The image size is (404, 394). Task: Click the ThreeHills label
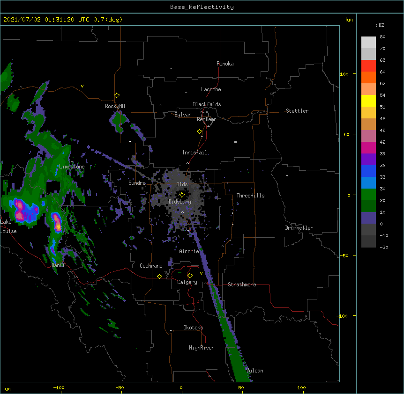point(250,196)
